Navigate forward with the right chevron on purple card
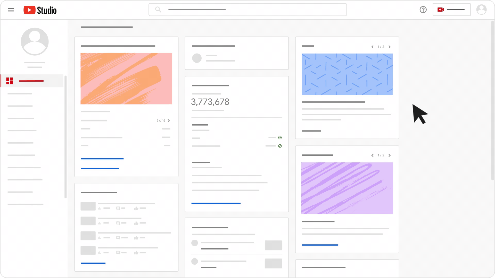Screen dimensions: 495x278 (390, 155)
